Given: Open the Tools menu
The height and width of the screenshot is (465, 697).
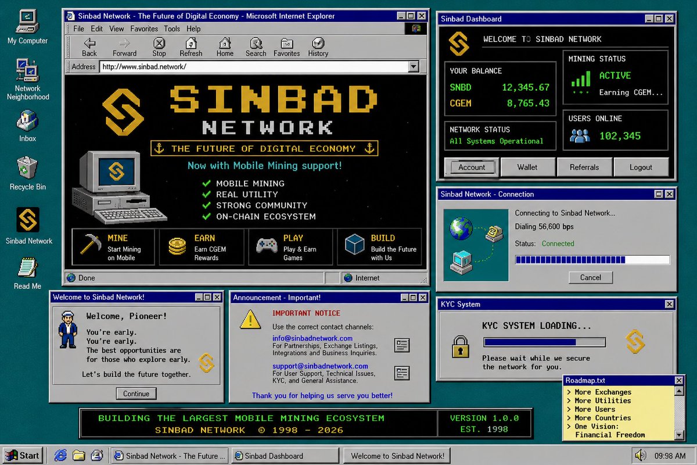Looking at the screenshot, I should pos(172,28).
